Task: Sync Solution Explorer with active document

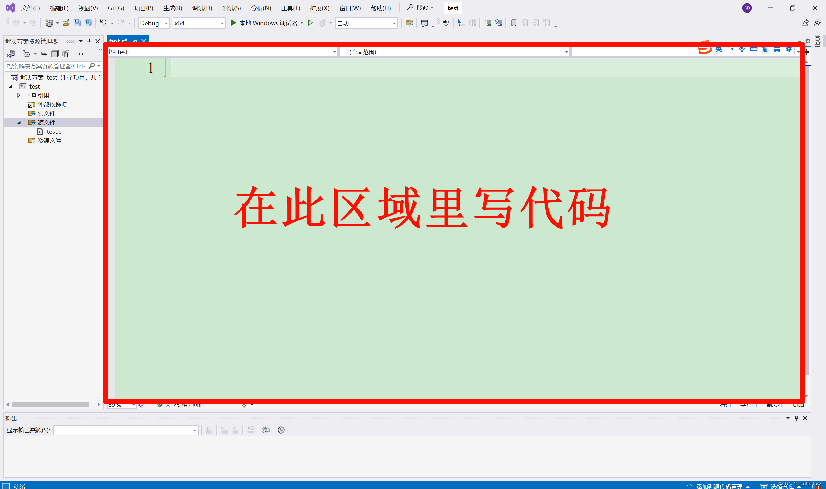Action: (x=44, y=54)
